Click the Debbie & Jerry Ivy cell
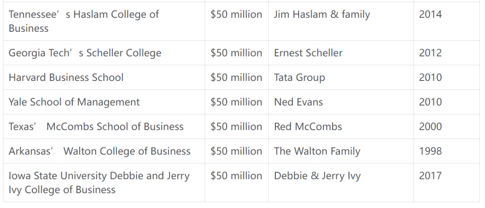The image size is (485, 208). (341, 183)
